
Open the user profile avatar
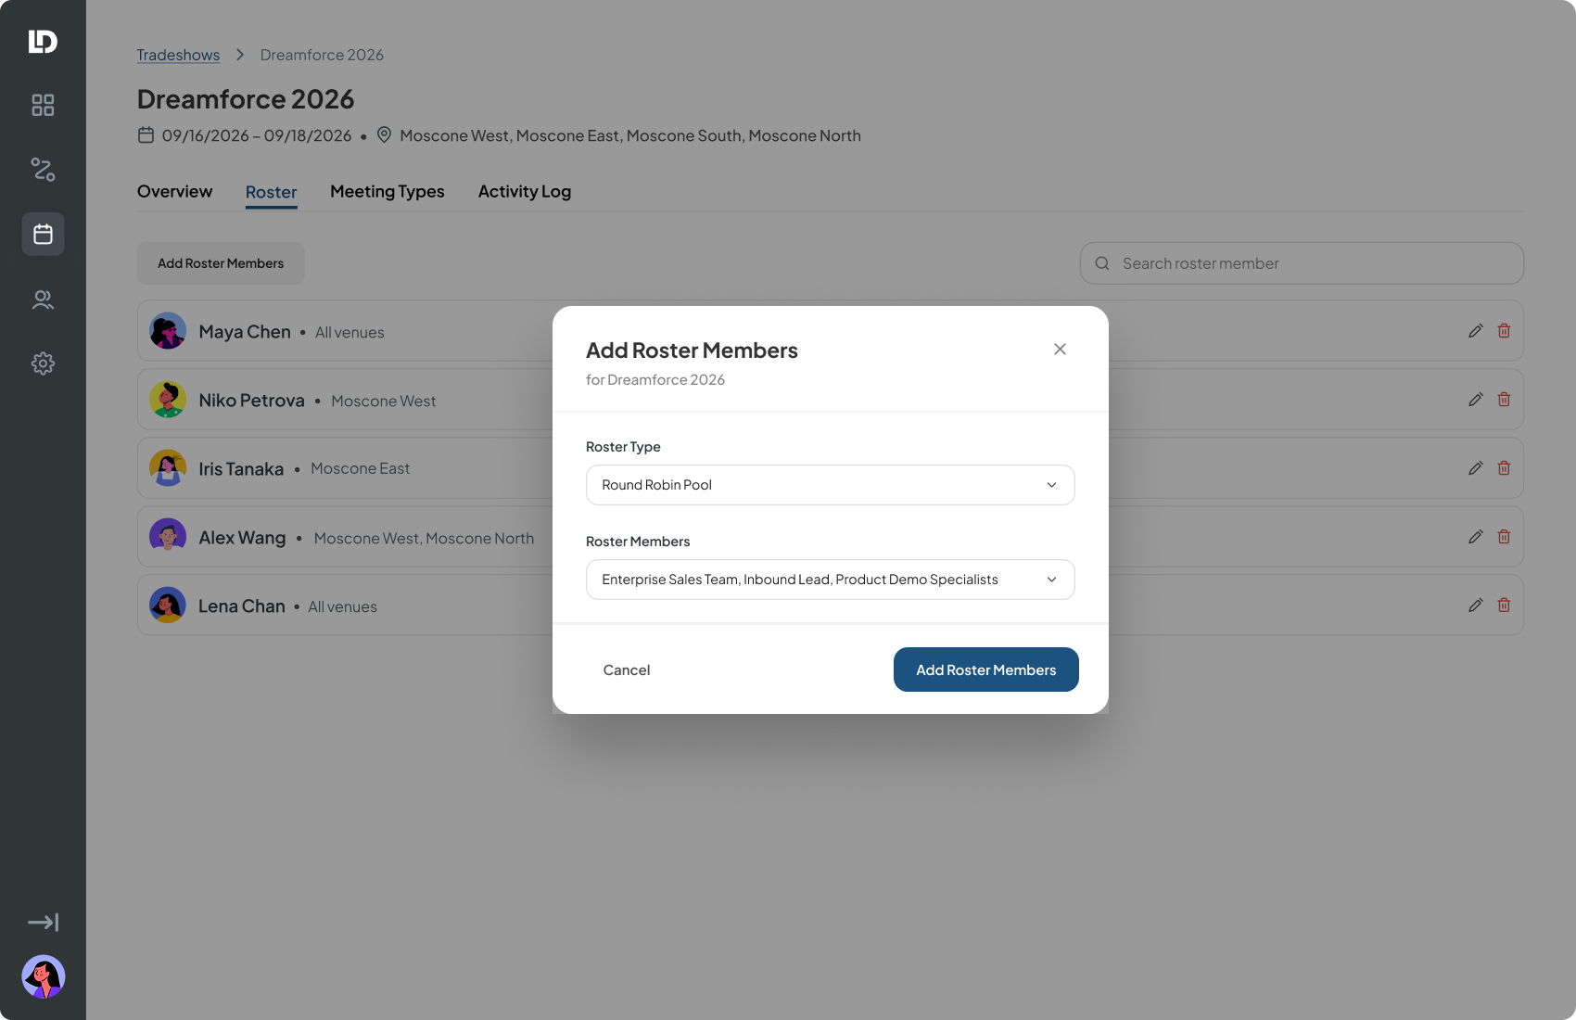[43, 976]
